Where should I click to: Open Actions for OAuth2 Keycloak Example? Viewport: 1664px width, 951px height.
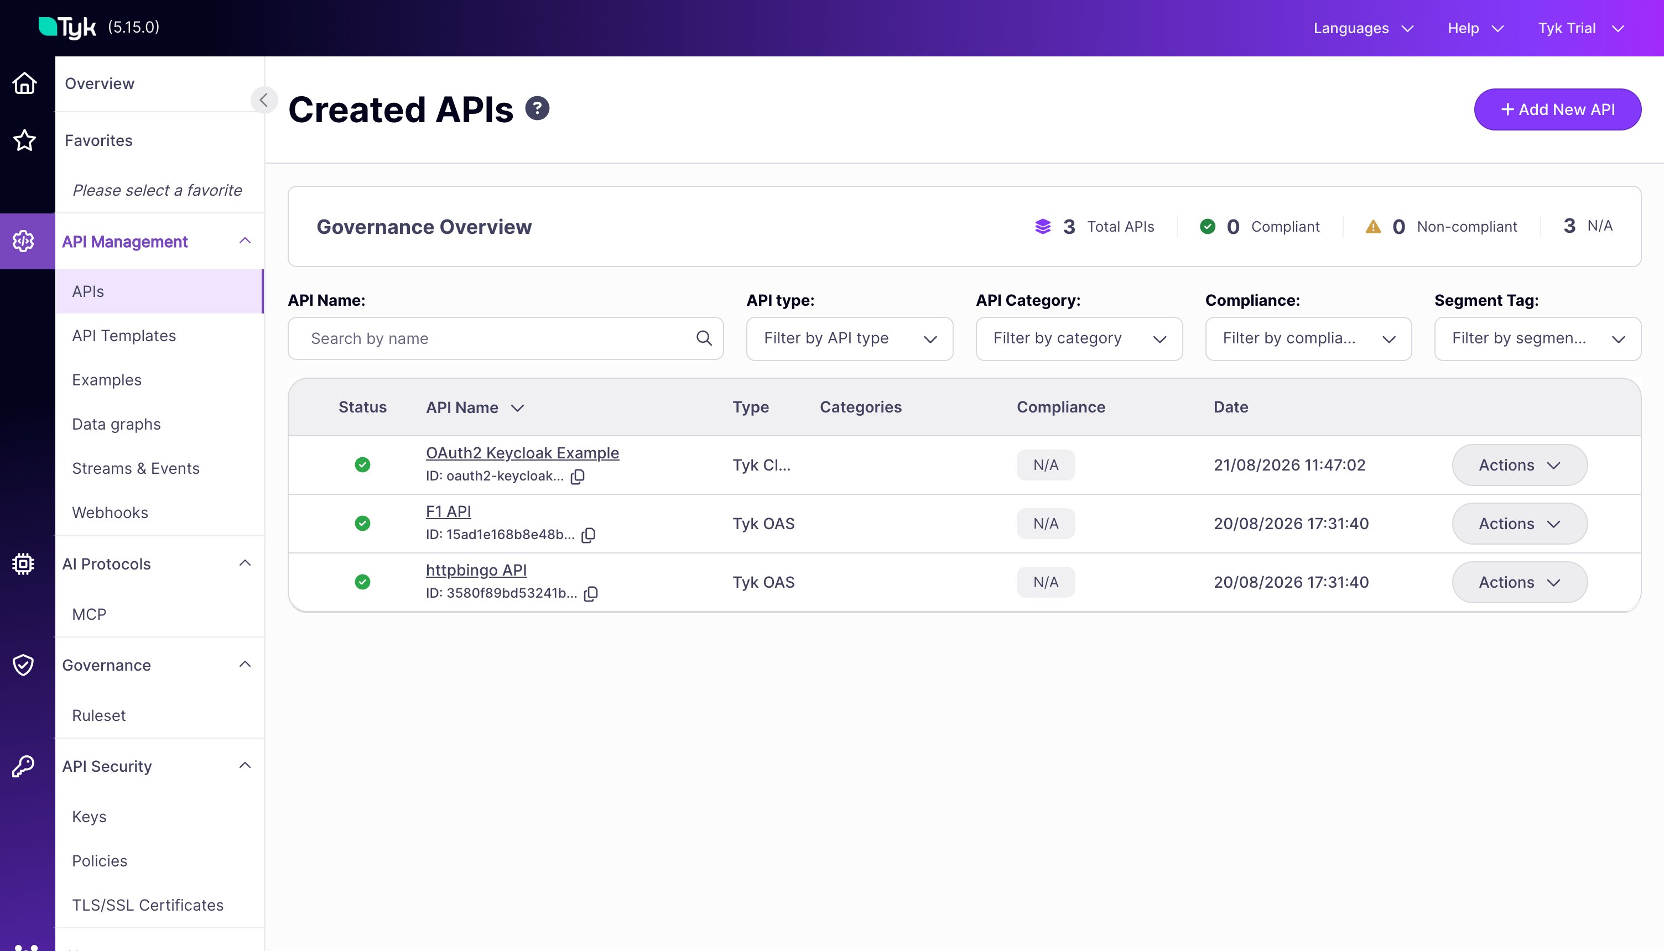tap(1520, 465)
